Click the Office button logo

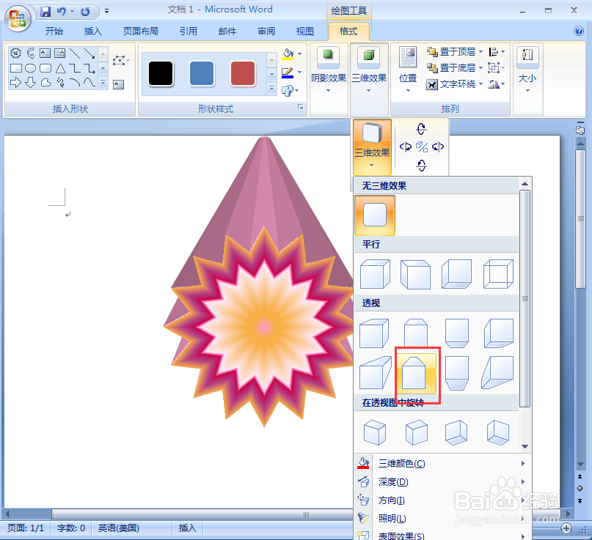tap(18, 18)
